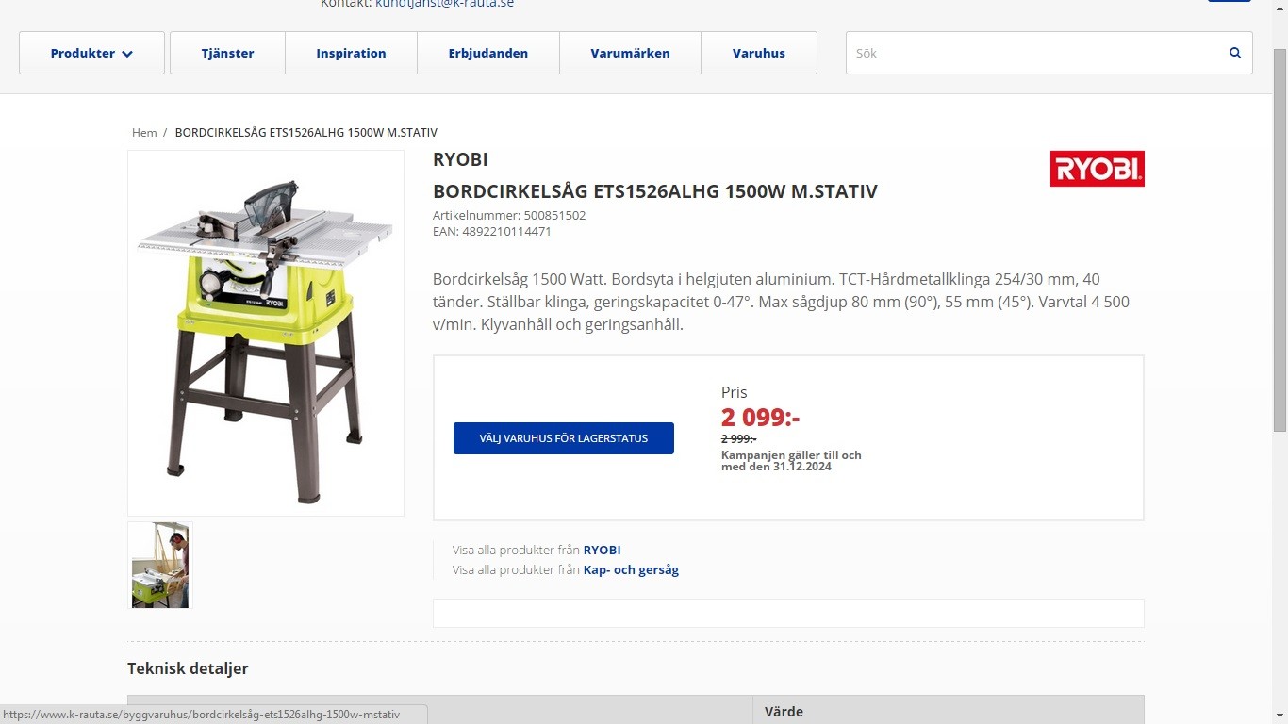The height and width of the screenshot is (724, 1288).
Task: Follow the Hem breadcrumb link
Action: click(144, 133)
